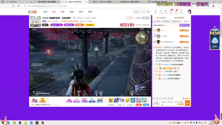This screenshot has width=222, height=125.
Task: Expand the 视频 video dropdown
Action: (72, 12)
